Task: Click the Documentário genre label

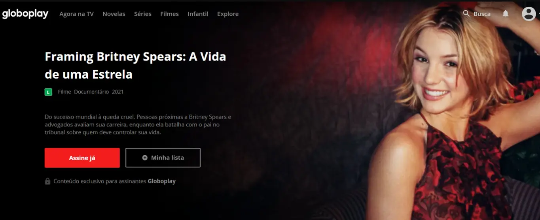Action: click(91, 92)
